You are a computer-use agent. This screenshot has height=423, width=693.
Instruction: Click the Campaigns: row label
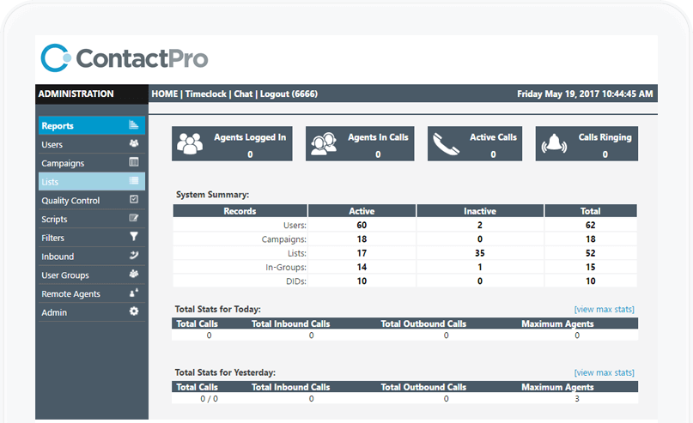pos(283,239)
